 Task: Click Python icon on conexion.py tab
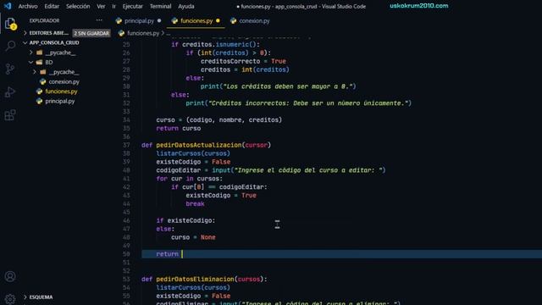point(234,20)
